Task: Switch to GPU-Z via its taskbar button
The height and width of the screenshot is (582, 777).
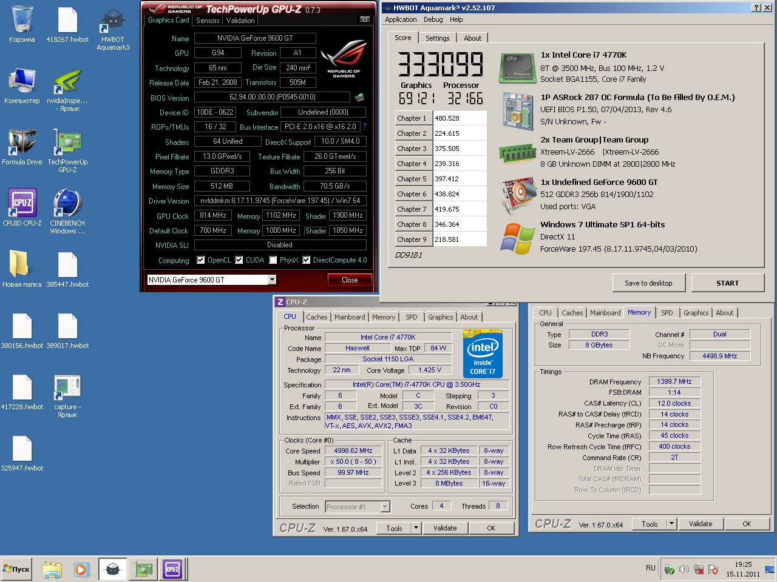Action: pos(144,570)
